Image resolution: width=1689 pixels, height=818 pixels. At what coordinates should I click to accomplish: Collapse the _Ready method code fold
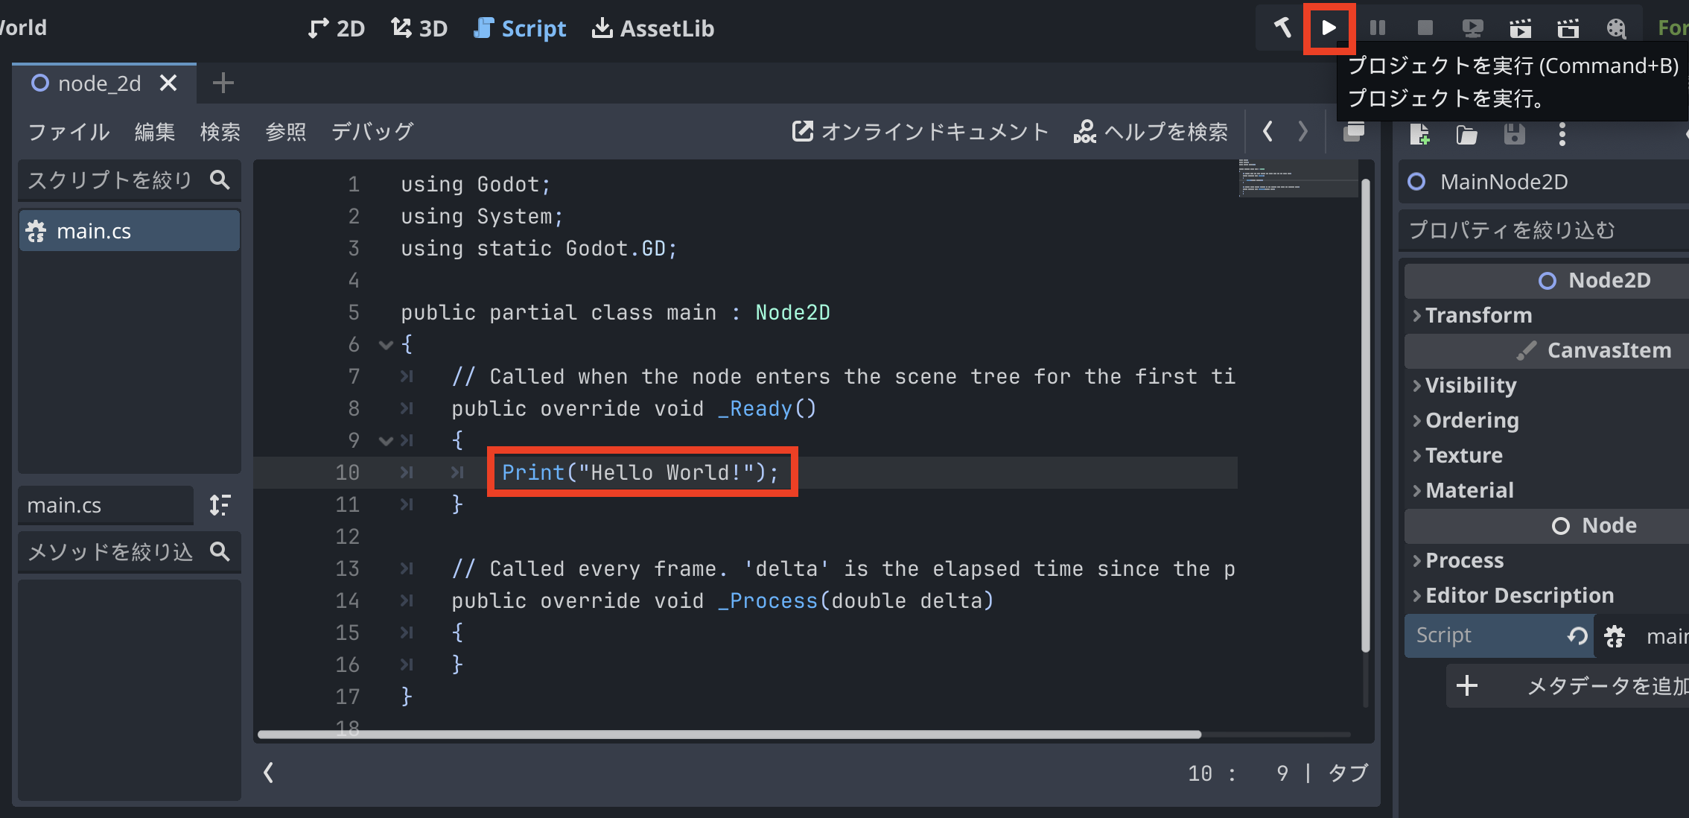(x=386, y=440)
